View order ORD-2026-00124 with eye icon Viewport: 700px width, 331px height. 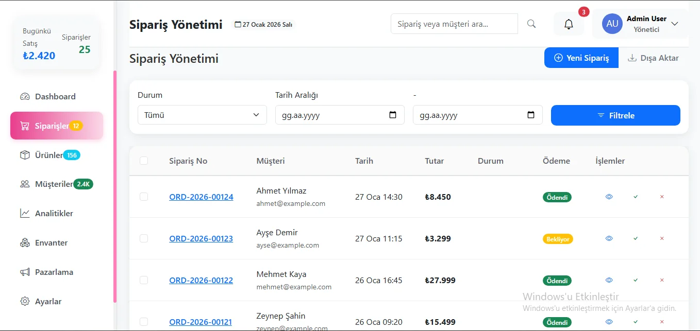[x=609, y=197]
